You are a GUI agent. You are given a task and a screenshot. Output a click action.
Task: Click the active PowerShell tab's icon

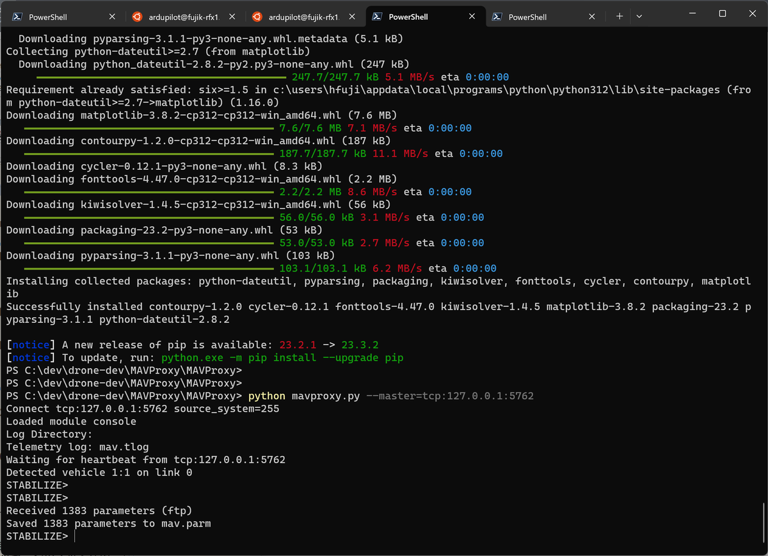[x=378, y=17]
